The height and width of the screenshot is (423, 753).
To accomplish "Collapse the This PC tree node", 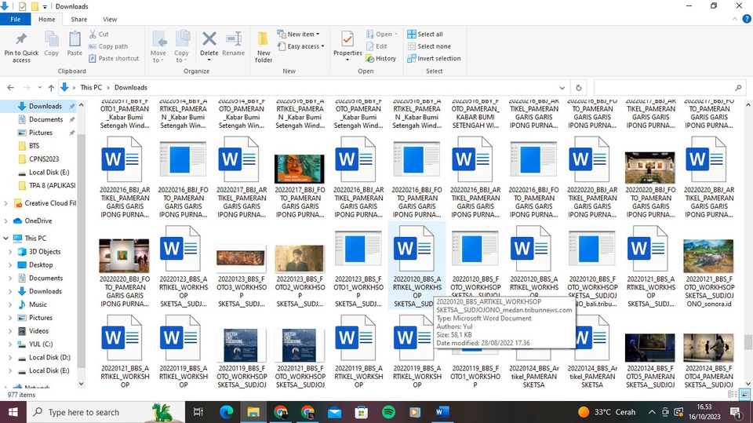I will tap(7, 239).
